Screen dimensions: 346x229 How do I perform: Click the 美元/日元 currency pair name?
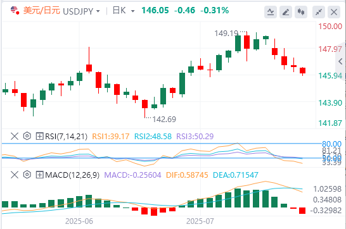tap(41, 11)
